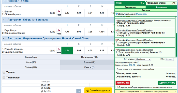Click the coupon panel scrollbar
Image resolution: width=178 pixels, height=93 pixels.
(x=176, y=45)
